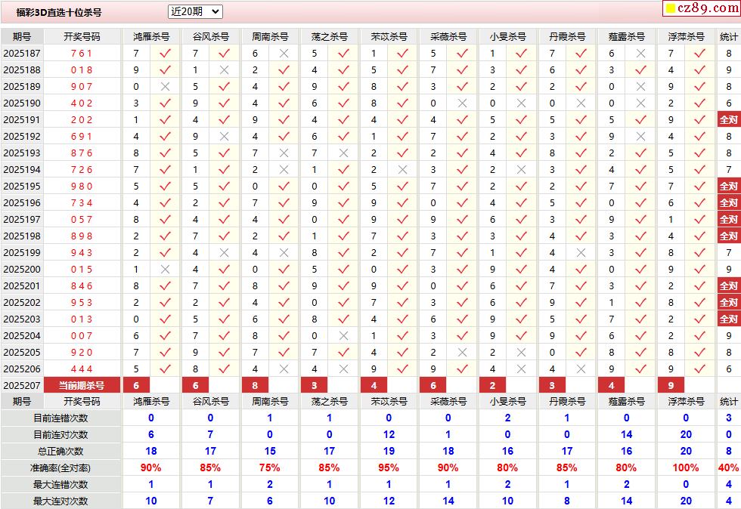Open the cz89.com site link
This screenshot has height=509, width=741.
point(702,8)
